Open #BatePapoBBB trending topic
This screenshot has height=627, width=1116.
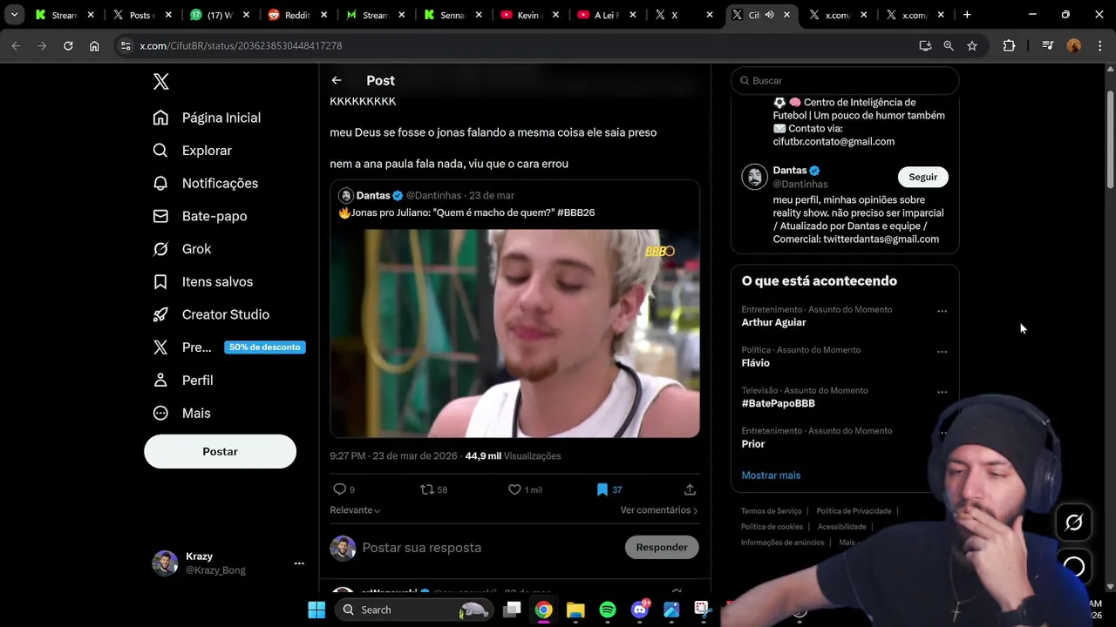tap(778, 403)
